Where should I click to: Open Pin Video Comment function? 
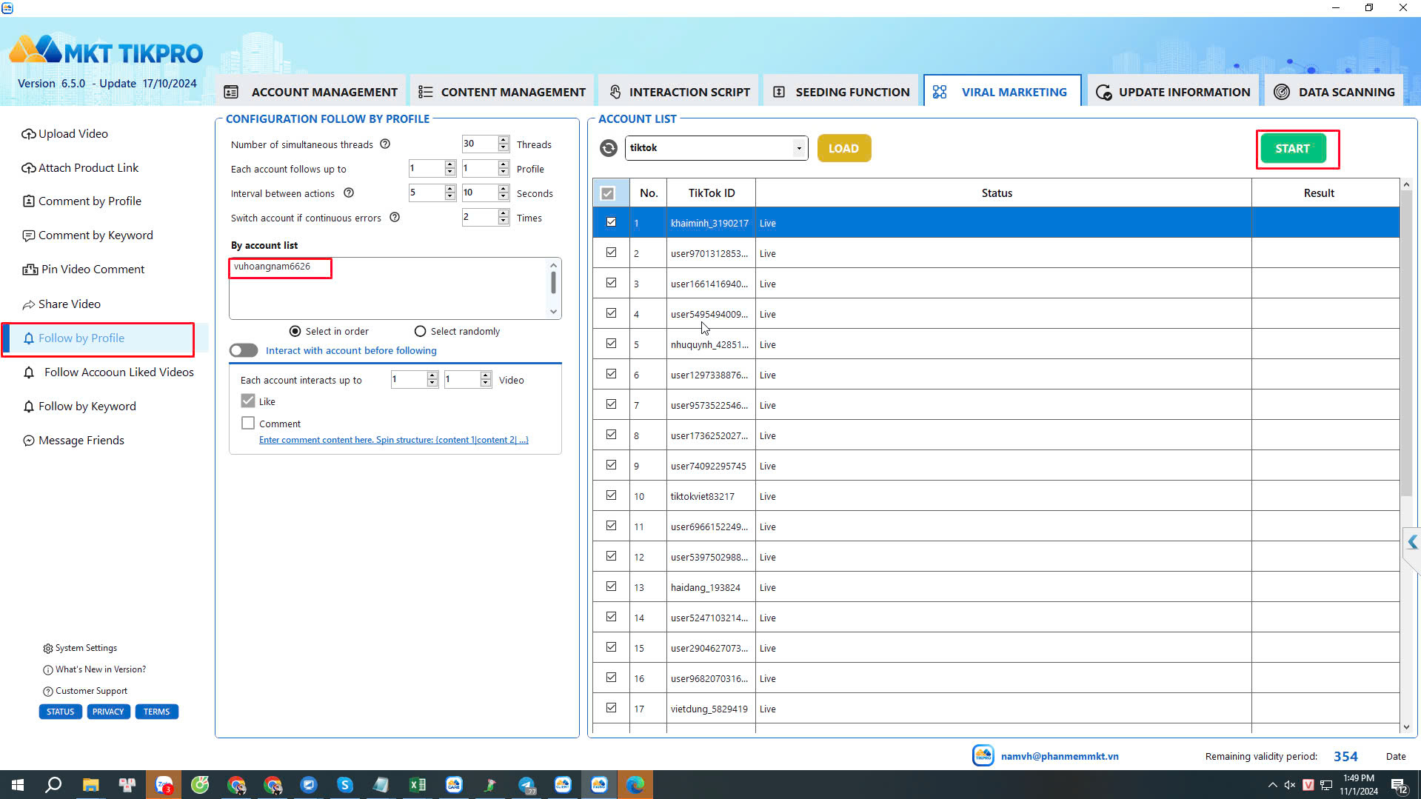[83, 270]
